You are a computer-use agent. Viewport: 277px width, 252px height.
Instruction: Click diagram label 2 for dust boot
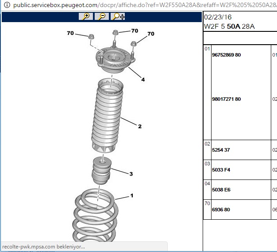140,126
